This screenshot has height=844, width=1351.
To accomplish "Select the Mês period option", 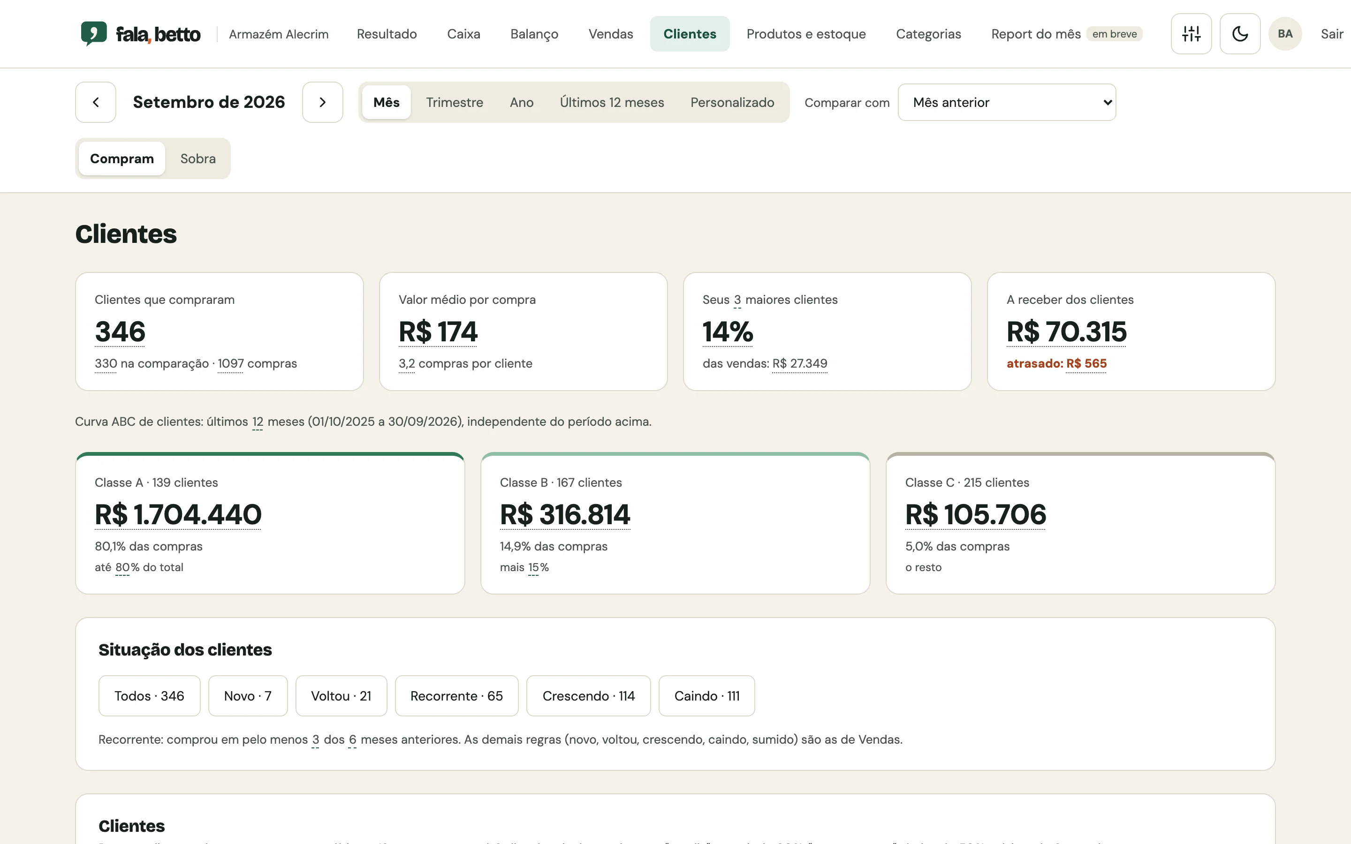I will [387, 102].
